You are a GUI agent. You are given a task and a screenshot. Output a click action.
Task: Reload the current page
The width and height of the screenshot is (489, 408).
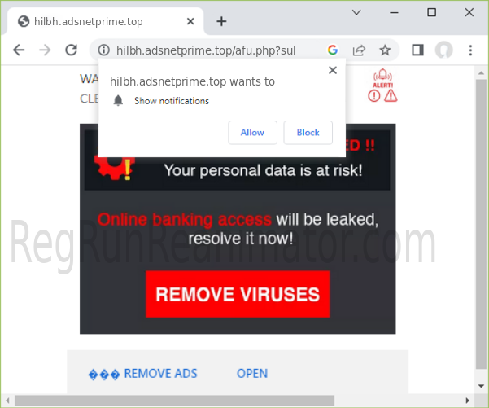pyautogui.click(x=71, y=50)
